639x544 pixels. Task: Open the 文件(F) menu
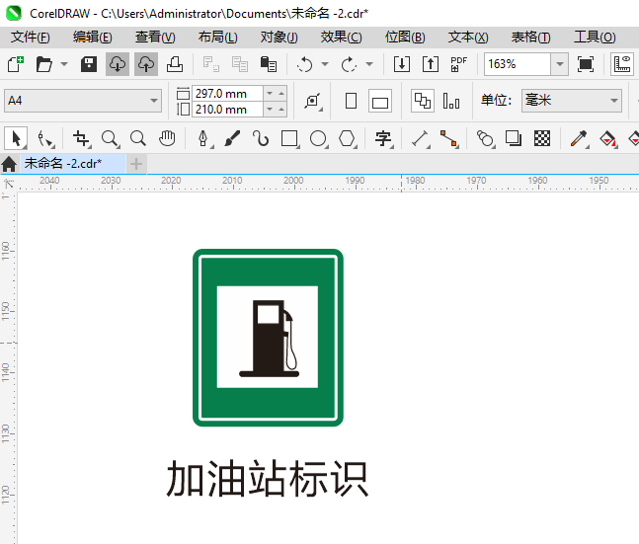31,38
